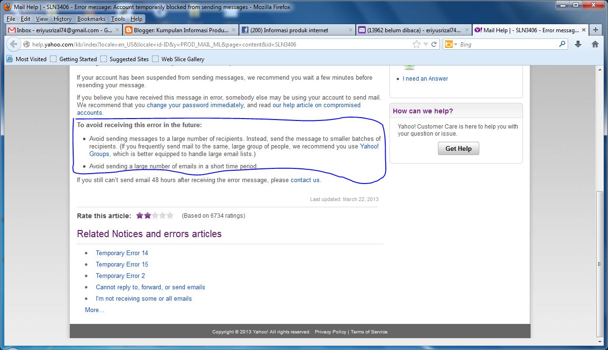Rate the article two stars
This screenshot has width=608, height=350.
pyautogui.click(x=147, y=215)
